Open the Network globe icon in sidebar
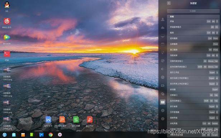221x138 pixels. click(163, 61)
